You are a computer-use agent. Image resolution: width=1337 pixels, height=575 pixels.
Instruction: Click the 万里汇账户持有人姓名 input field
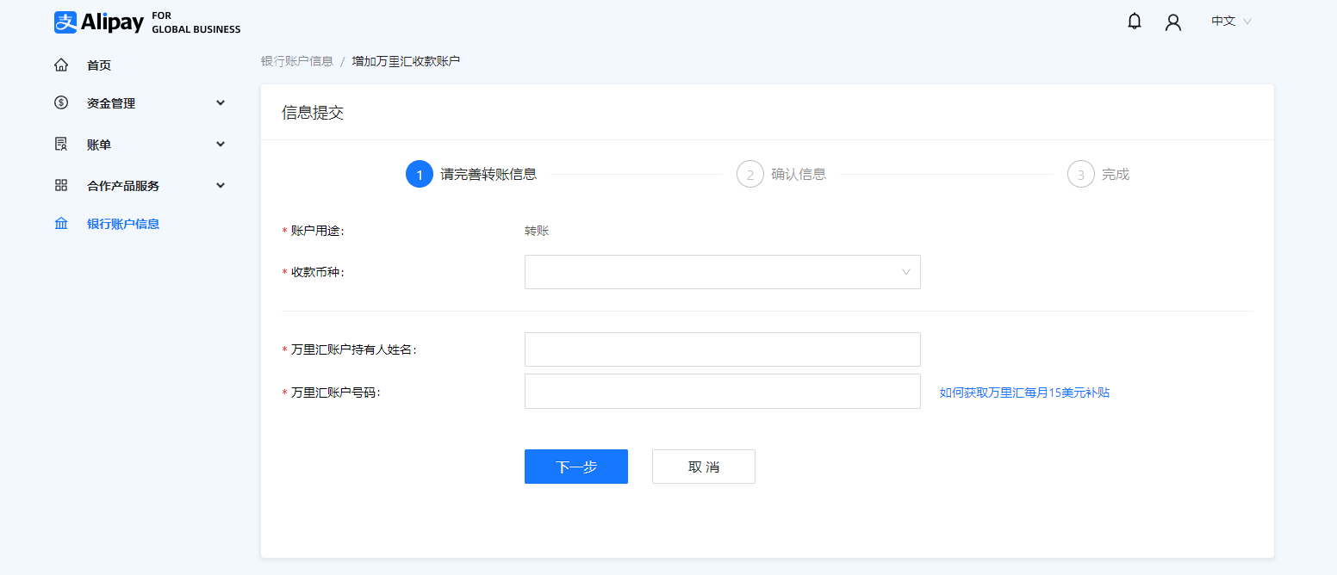[x=722, y=349]
